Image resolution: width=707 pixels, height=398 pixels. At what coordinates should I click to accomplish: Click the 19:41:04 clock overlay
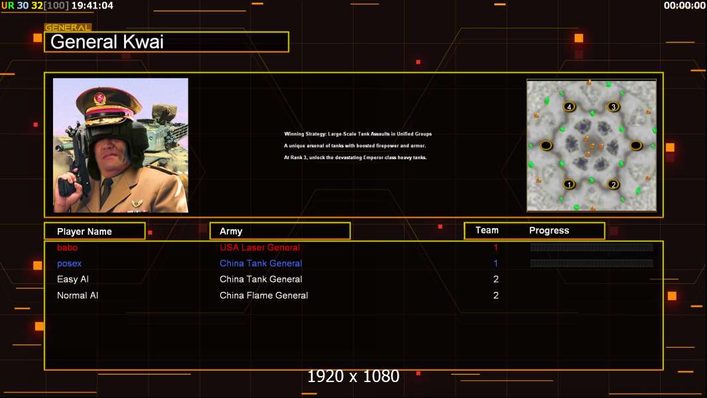(x=92, y=6)
